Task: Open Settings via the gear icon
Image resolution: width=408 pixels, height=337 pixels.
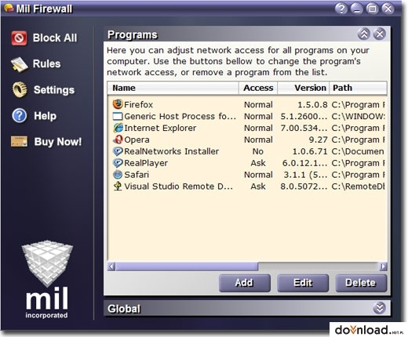Action: (x=20, y=89)
